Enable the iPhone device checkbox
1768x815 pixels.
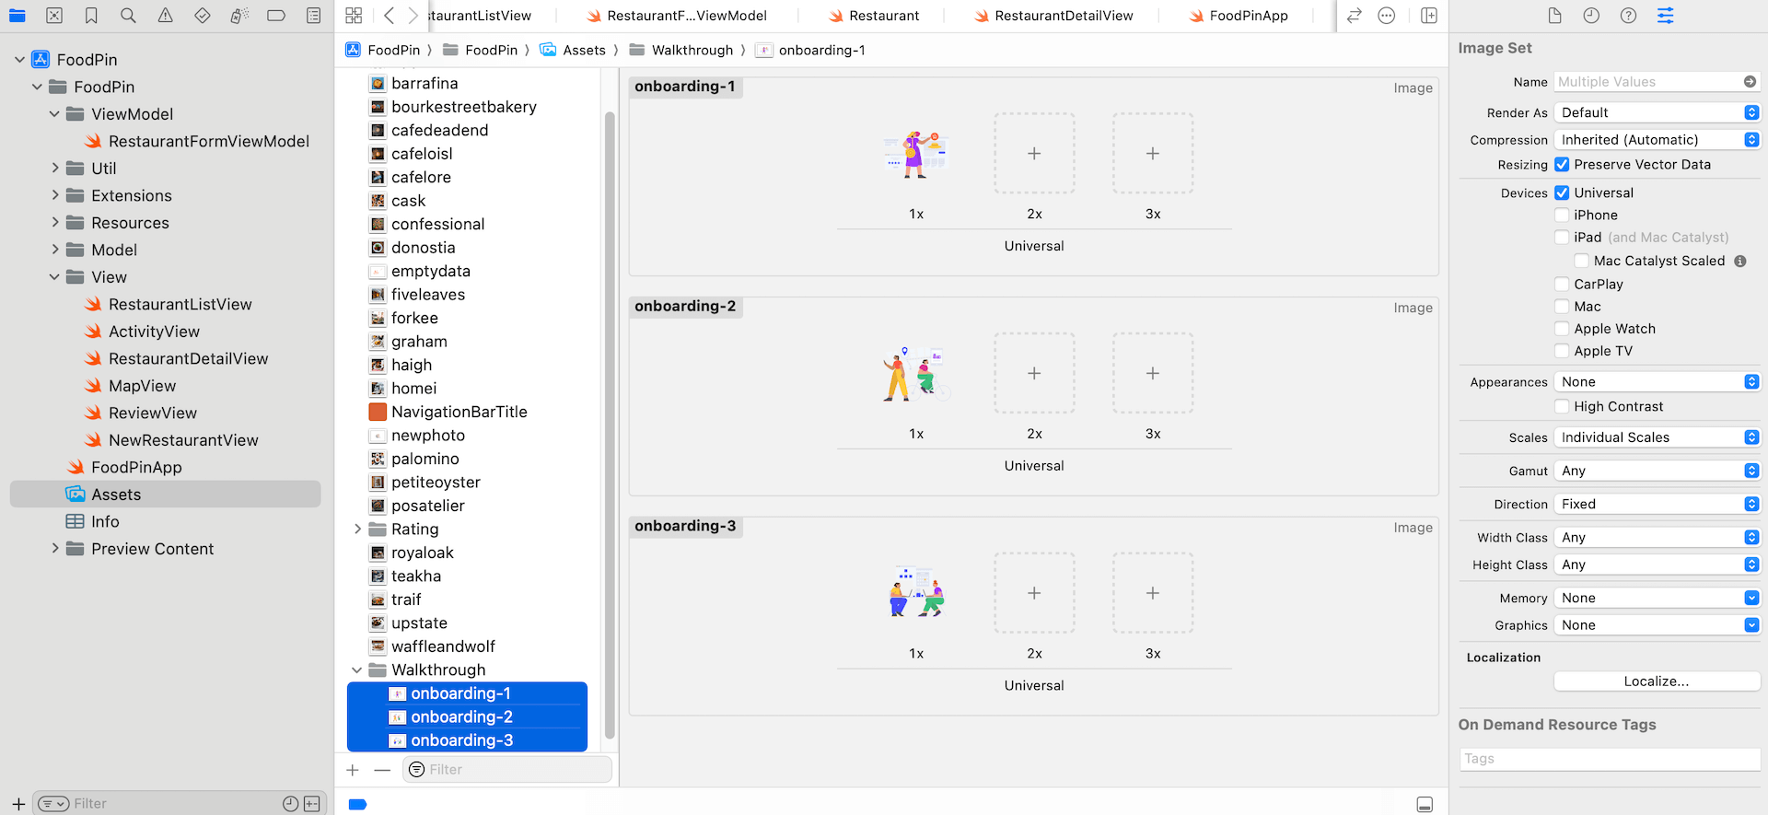(x=1562, y=215)
